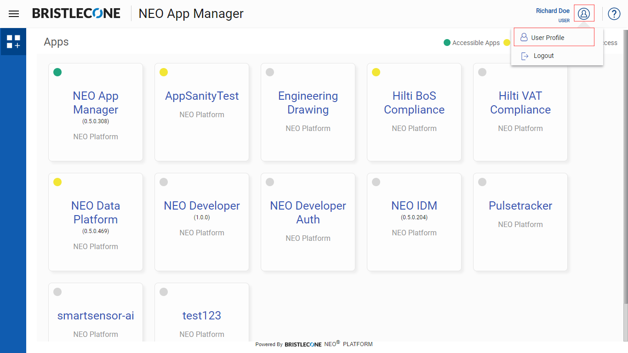Open the help question mark icon
Image resolution: width=628 pixels, height=353 pixels.
pos(614,14)
